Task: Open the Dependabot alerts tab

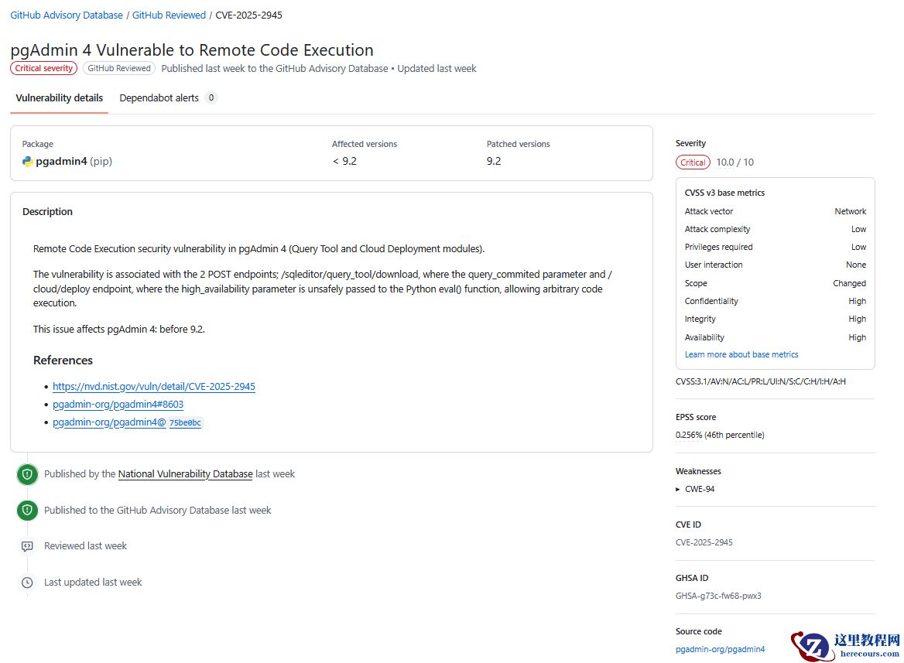Action: 159,98
